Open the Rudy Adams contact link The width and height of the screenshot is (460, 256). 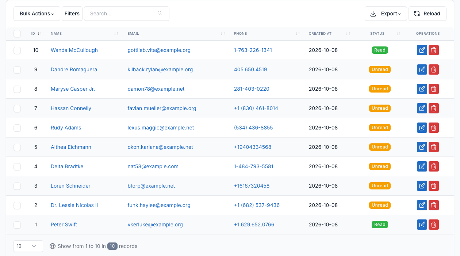[66, 128]
